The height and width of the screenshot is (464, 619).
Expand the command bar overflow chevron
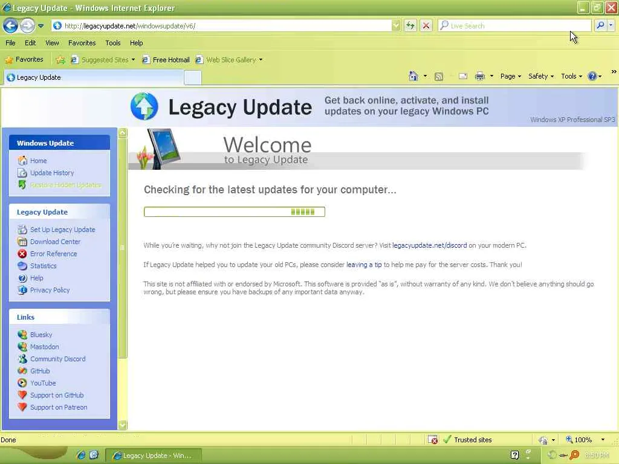pyautogui.click(x=614, y=72)
